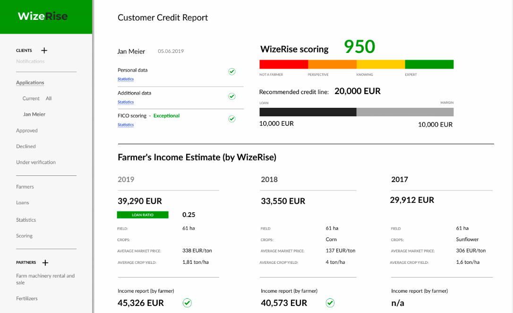Click dark Loan portion of credit bar
Screen dimensions: 513x313
(x=308, y=112)
